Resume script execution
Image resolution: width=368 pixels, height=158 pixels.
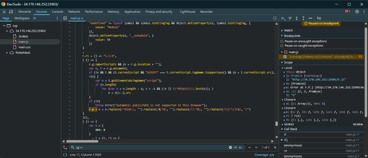click(x=283, y=18)
